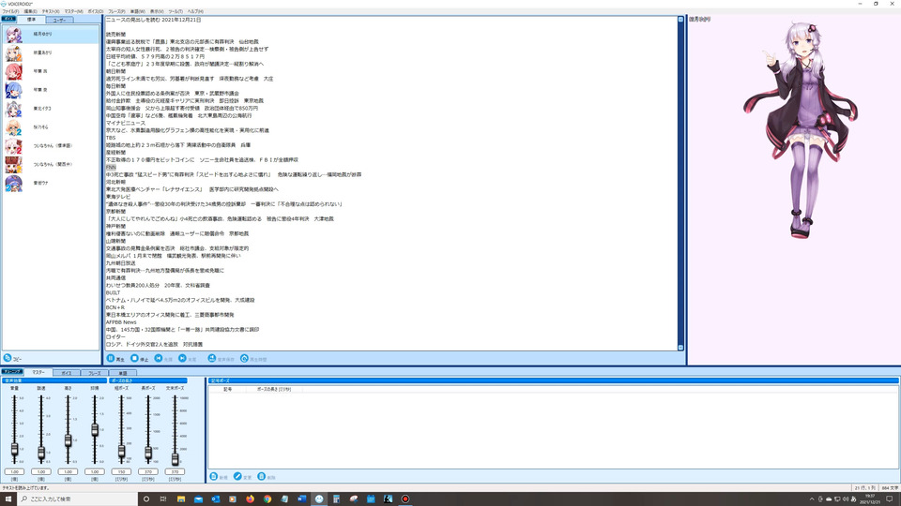Select the 桜乃そら voice avatar
Viewport: 901px width, 506px height.
tap(14, 127)
